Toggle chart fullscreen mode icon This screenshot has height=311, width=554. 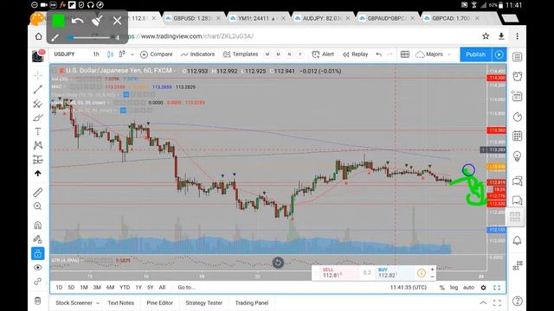click(x=497, y=288)
